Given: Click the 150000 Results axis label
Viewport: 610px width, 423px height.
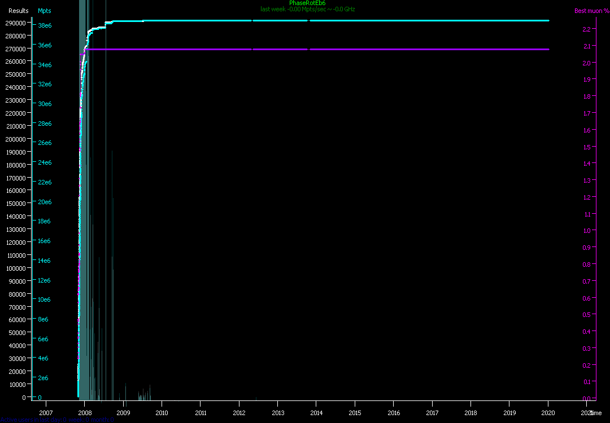Looking at the screenshot, I should point(16,204).
